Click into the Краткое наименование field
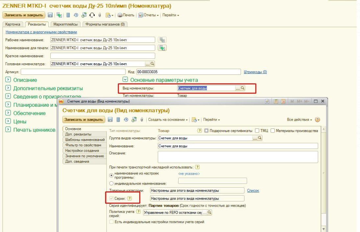 pyautogui.click(x=103, y=56)
